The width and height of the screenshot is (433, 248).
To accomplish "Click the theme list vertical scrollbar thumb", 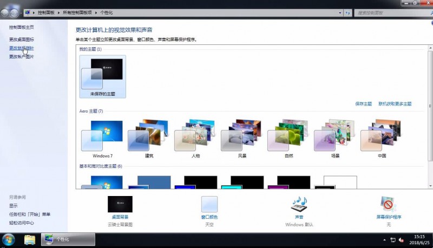I will coord(430,106).
